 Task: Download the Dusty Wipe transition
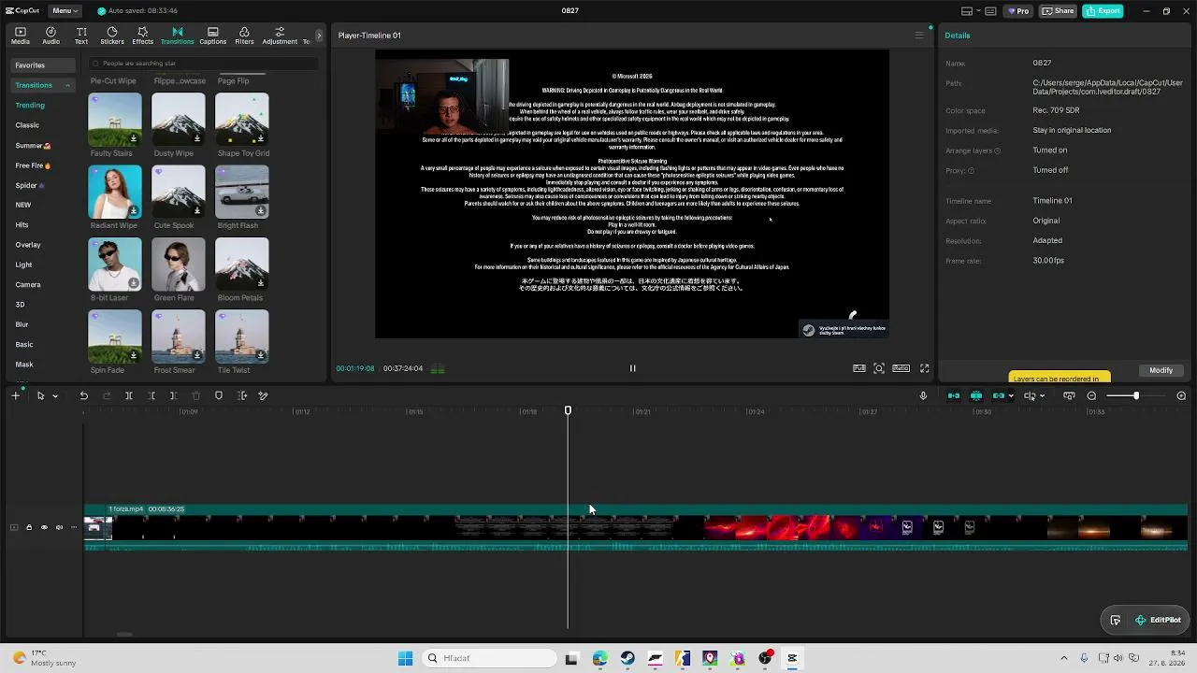tap(197, 138)
